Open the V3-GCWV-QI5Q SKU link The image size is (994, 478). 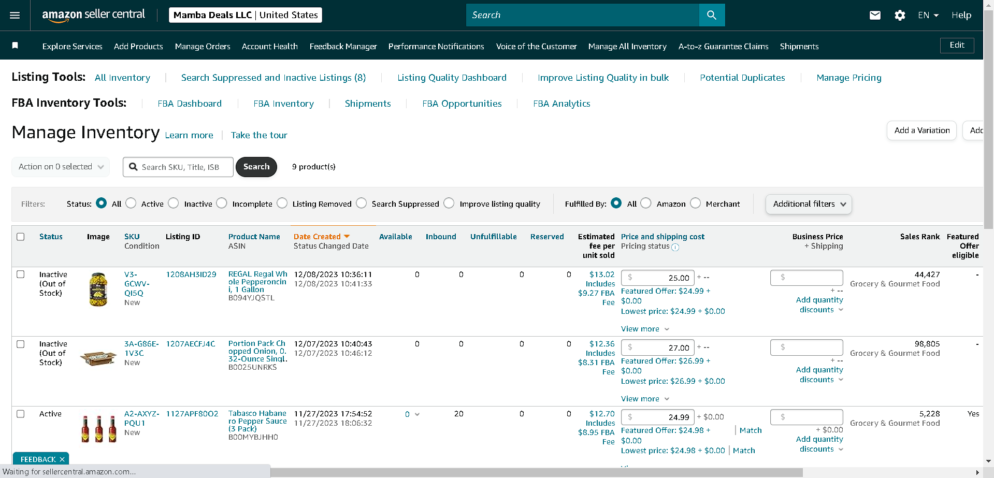(137, 284)
